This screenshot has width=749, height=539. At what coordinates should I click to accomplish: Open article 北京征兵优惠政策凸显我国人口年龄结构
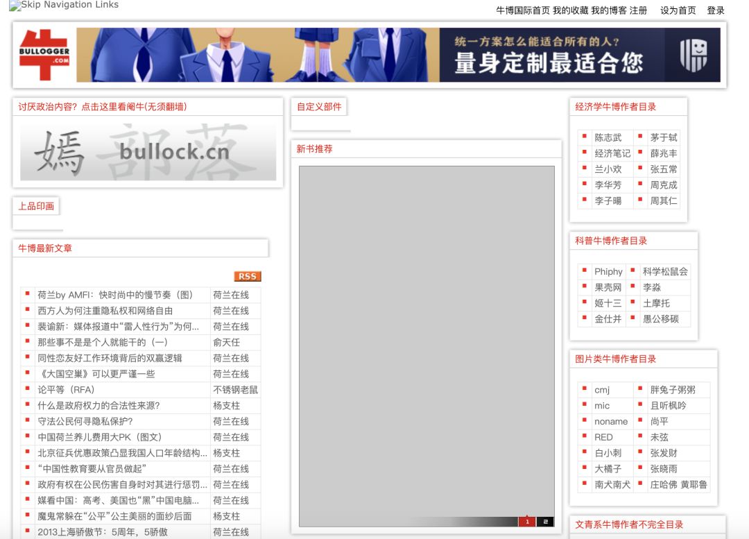coord(122,452)
